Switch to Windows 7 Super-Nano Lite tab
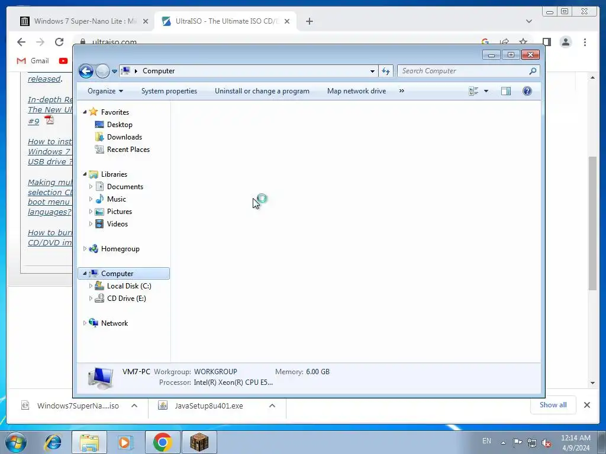This screenshot has height=454, width=606. [85, 21]
